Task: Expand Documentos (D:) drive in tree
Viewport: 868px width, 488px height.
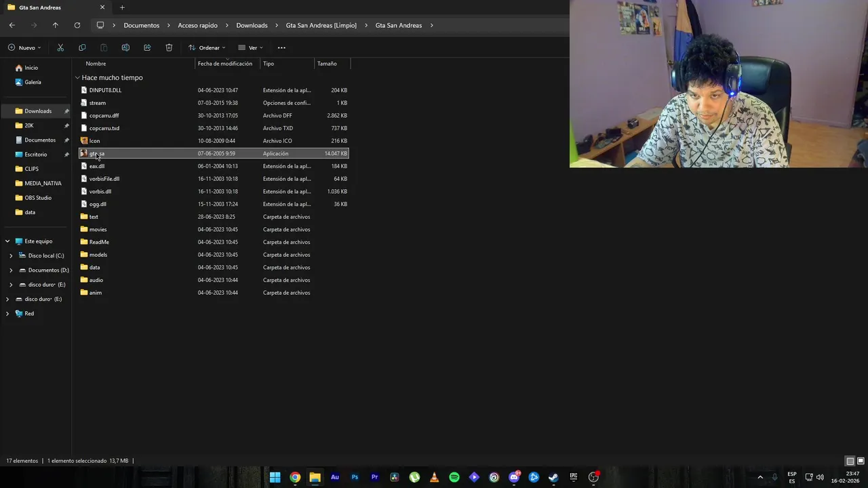Action: point(11,270)
